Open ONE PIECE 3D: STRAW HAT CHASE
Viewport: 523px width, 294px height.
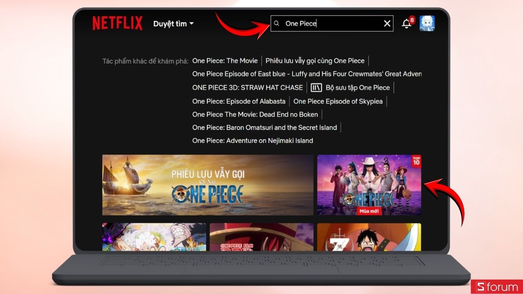(248, 88)
